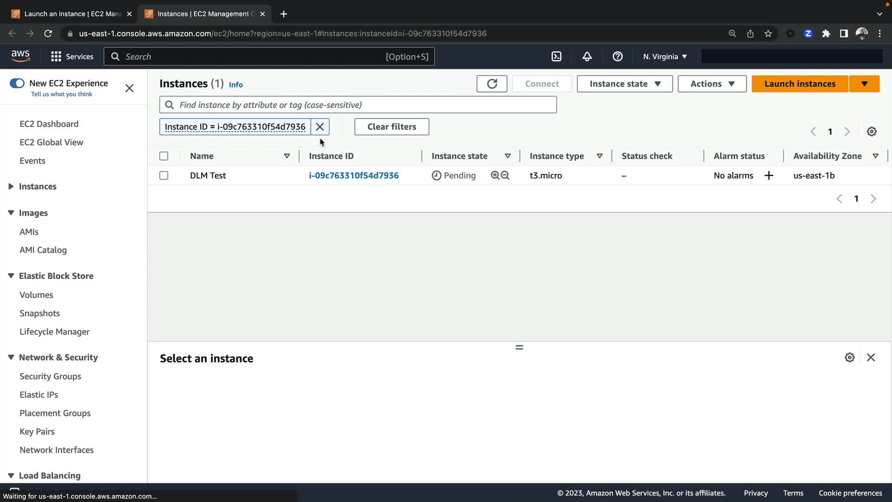Add alarm with plus icon

click(769, 175)
